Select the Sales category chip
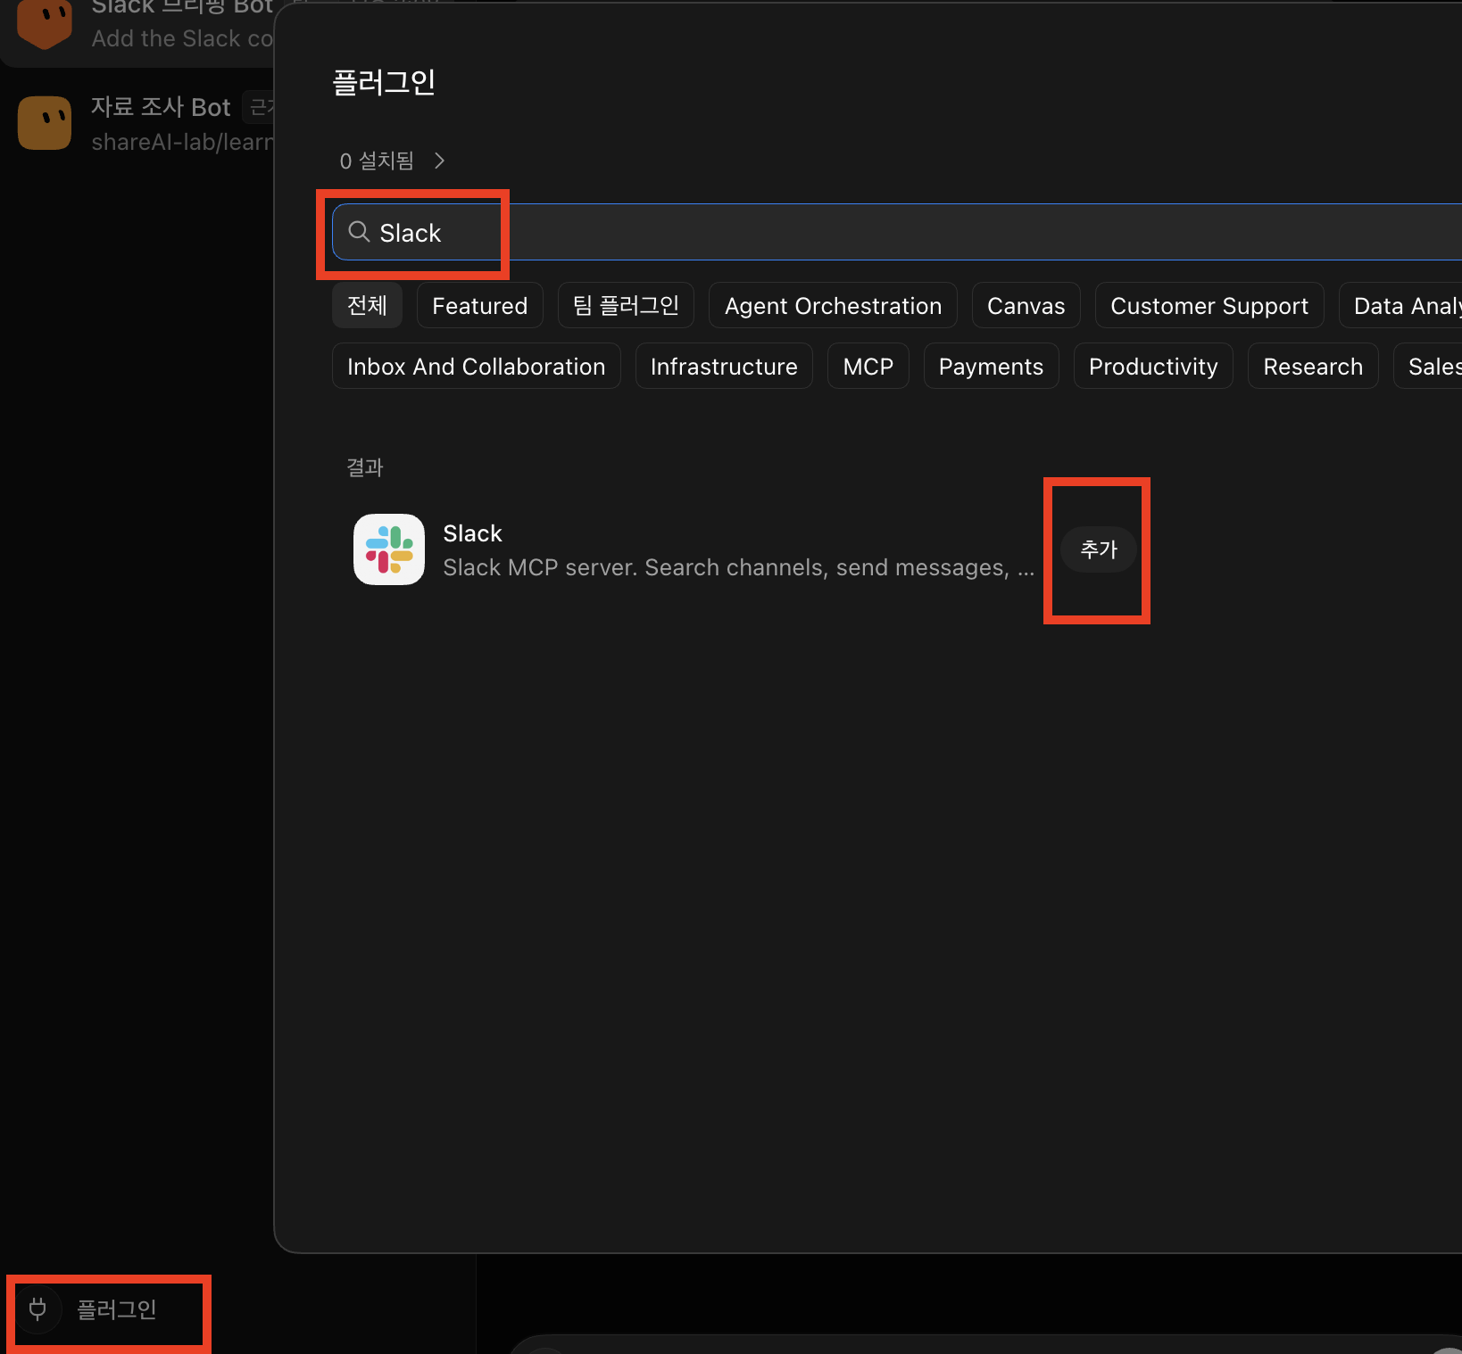Viewport: 1462px width, 1354px height. click(1428, 367)
